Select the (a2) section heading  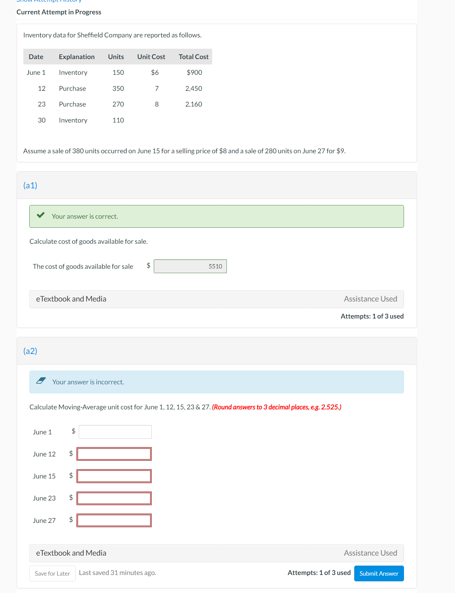tap(30, 351)
